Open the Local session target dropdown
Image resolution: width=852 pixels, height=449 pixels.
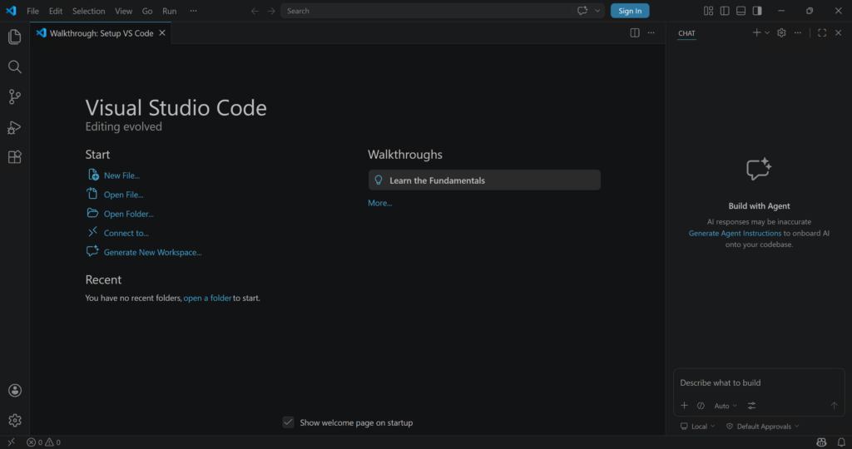698,427
